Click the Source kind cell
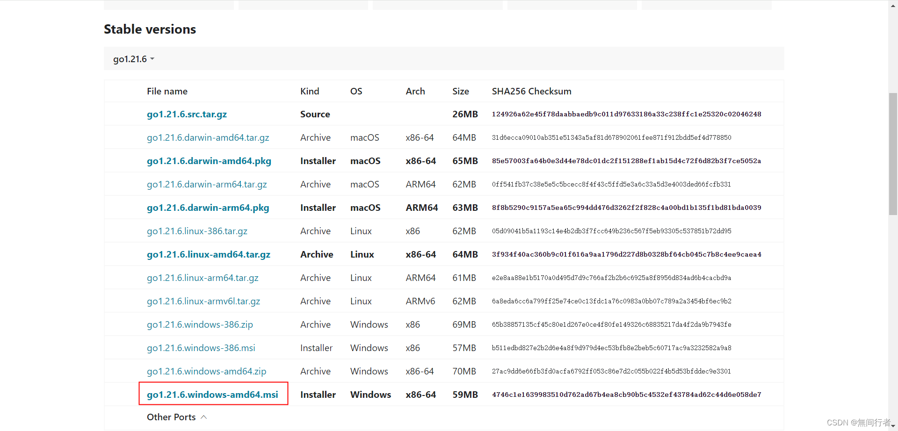 pos(315,114)
